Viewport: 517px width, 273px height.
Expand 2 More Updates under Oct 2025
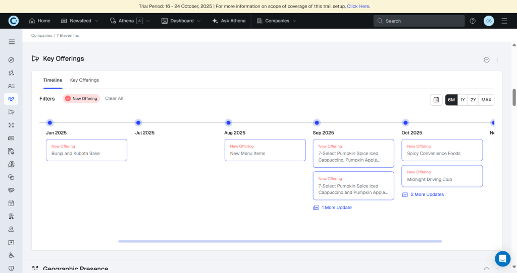tap(423, 194)
